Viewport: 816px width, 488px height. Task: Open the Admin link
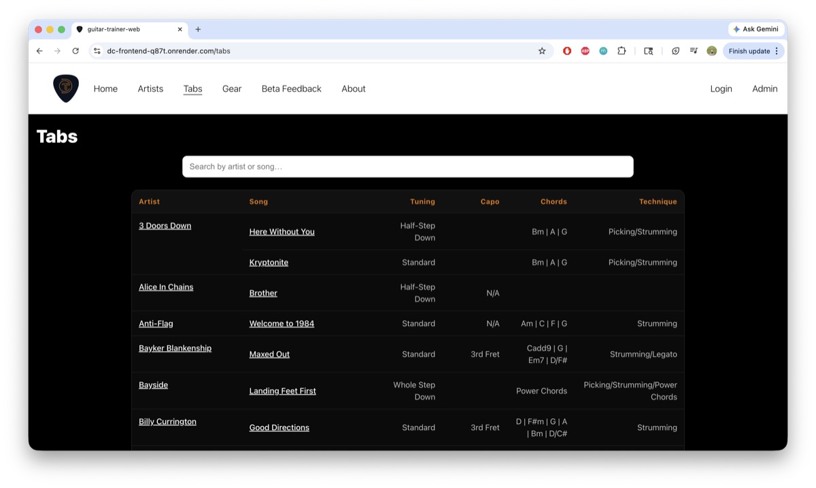(764, 88)
